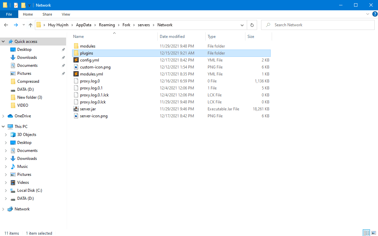Select the server.jar file icon
Image resolution: width=378 pixels, height=236 pixels.
click(76, 109)
